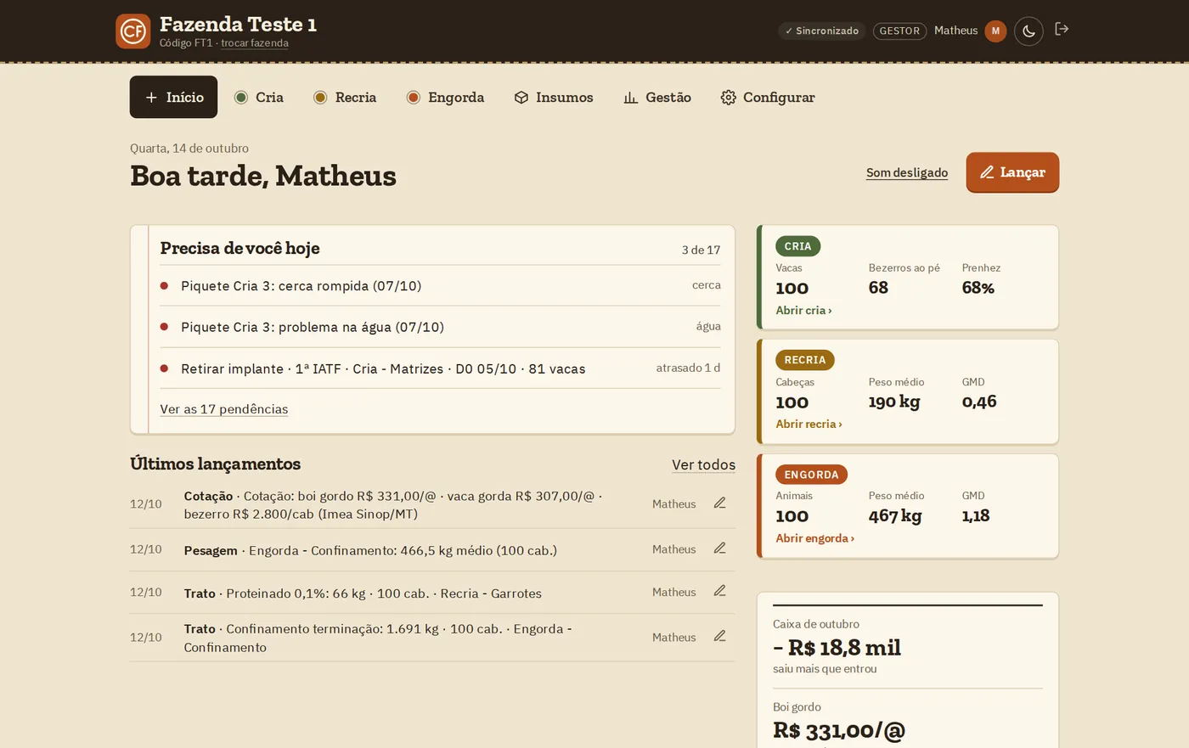Expand 'Abrir engorda' link
The width and height of the screenshot is (1189, 748).
tap(814, 538)
